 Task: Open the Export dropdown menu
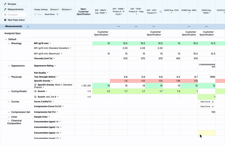click(x=55, y=10)
